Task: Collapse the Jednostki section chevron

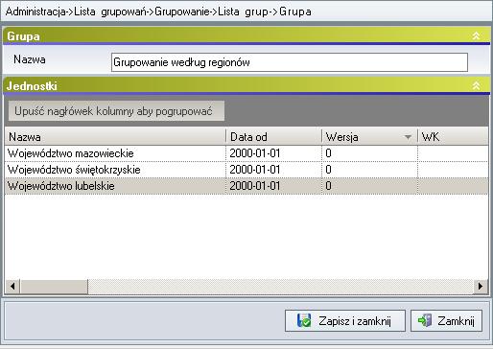Action: pyautogui.click(x=476, y=85)
